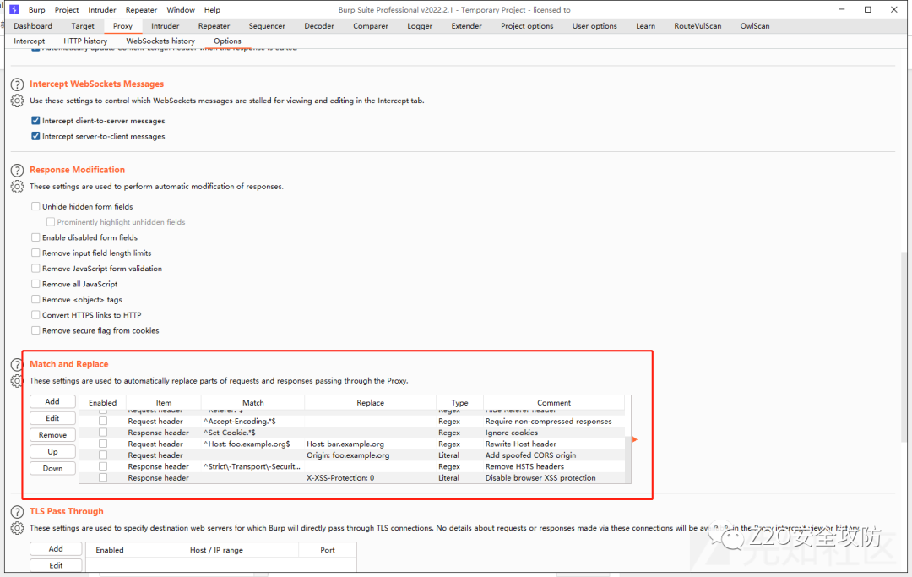Enable the Remove HSTS headers rule
This screenshot has width=912, height=577.
click(103, 466)
